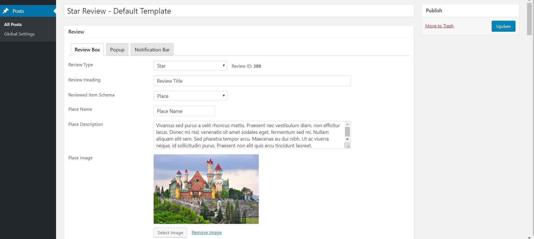The width and height of the screenshot is (534, 239).
Task: Click the Place Name input field
Action: click(184, 111)
